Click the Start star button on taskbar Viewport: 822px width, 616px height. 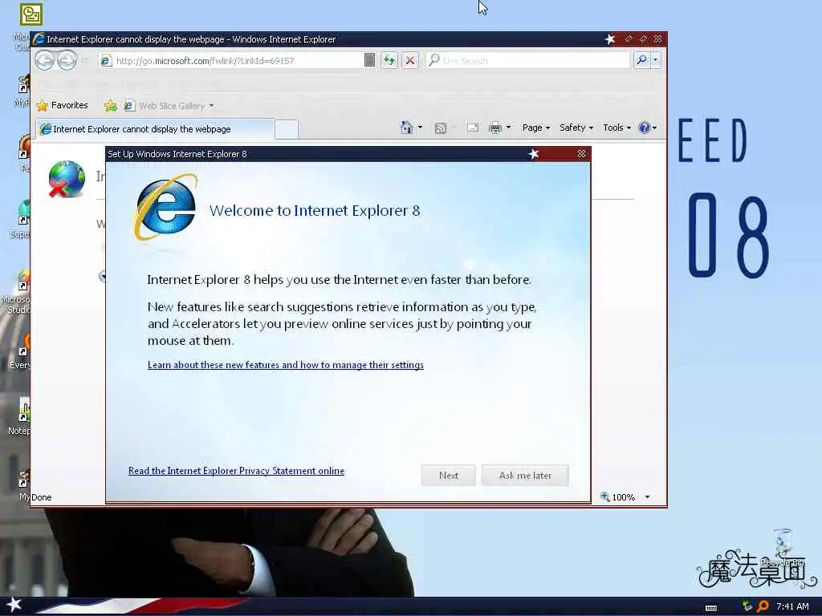click(14, 605)
